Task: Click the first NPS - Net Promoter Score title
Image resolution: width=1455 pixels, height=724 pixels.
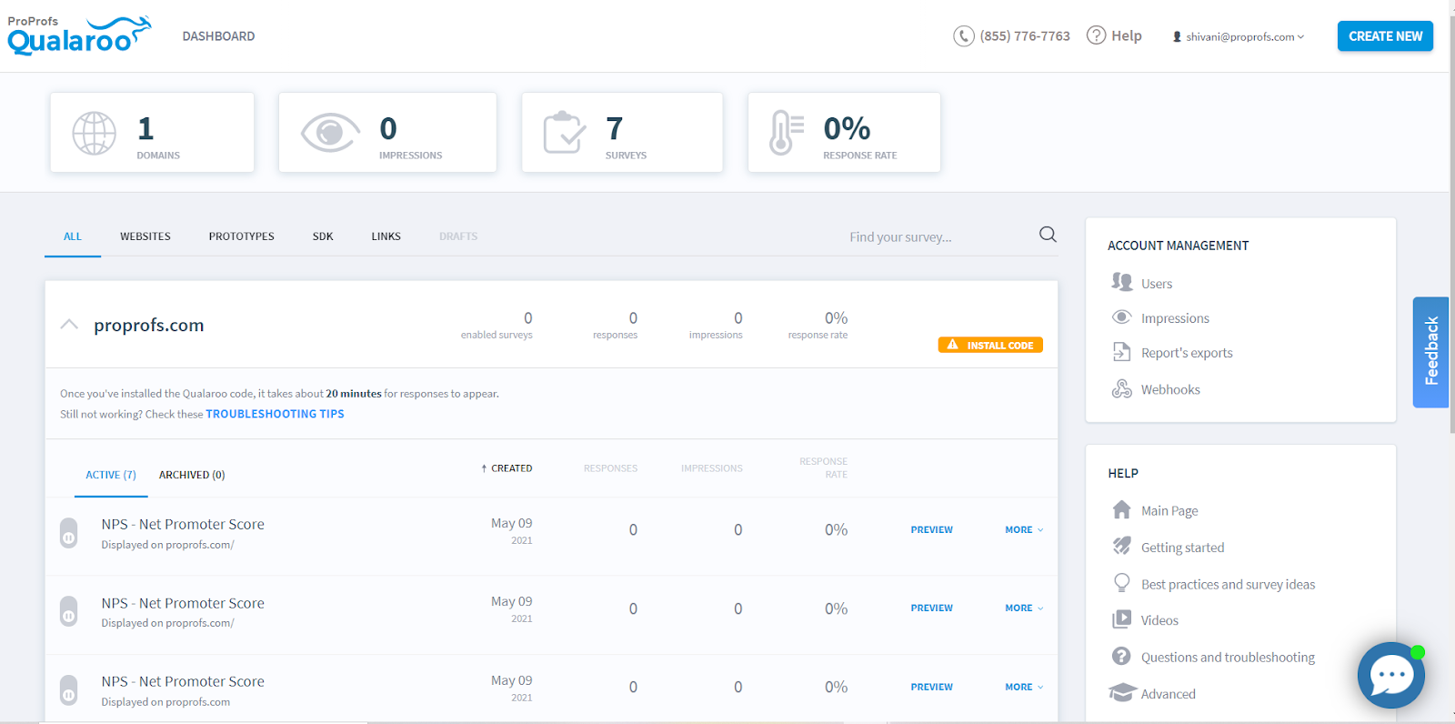Action: click(x=183, y=524)
